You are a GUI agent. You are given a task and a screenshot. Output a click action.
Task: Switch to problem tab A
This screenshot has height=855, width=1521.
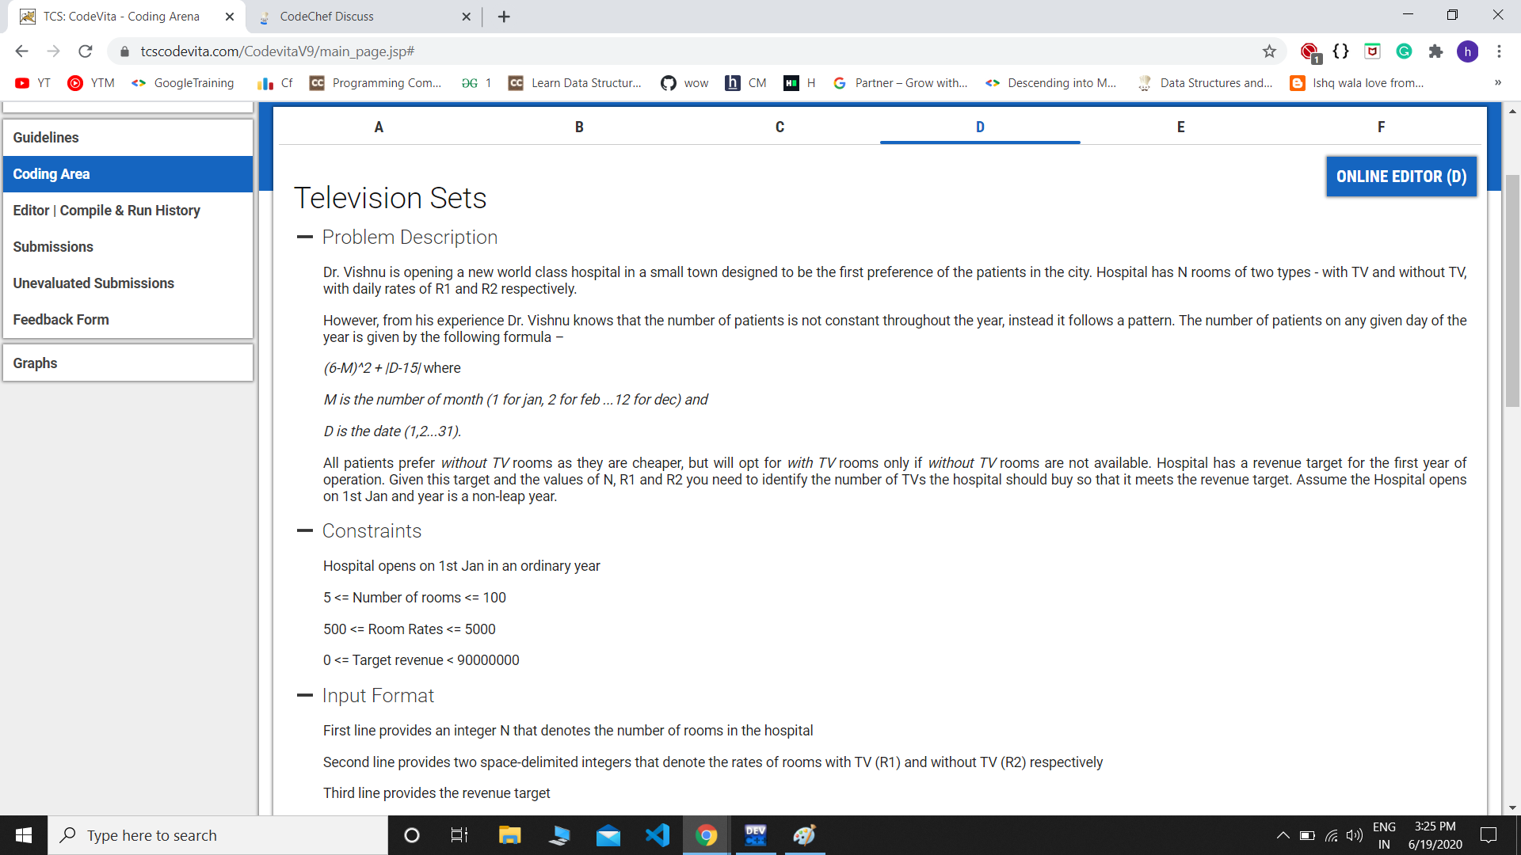(x=379, y=127)
